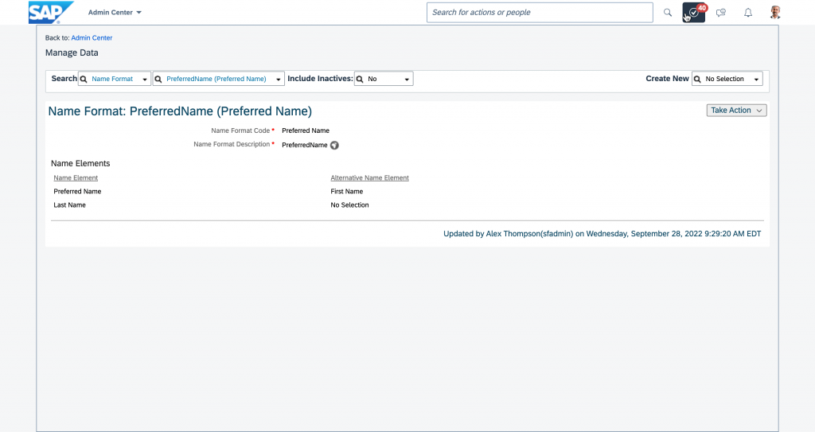Click the 'No Selection' alternative element value

(x=350, y=204)
